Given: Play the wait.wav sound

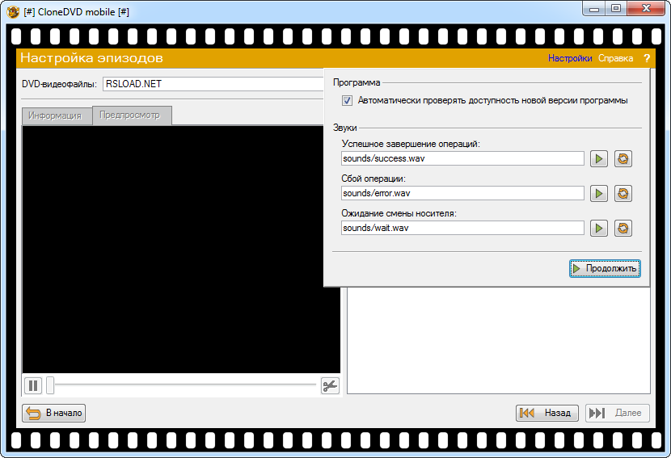Looking at the screenshot, I should pyautogui.click(x=599, y=228).
